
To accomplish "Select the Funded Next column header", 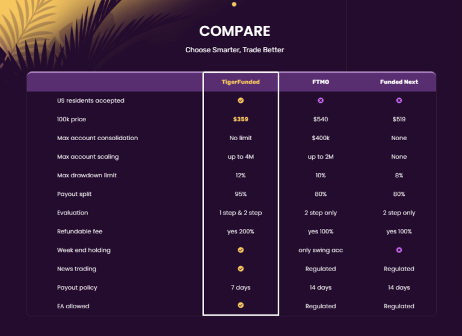I will click(399, 82).
